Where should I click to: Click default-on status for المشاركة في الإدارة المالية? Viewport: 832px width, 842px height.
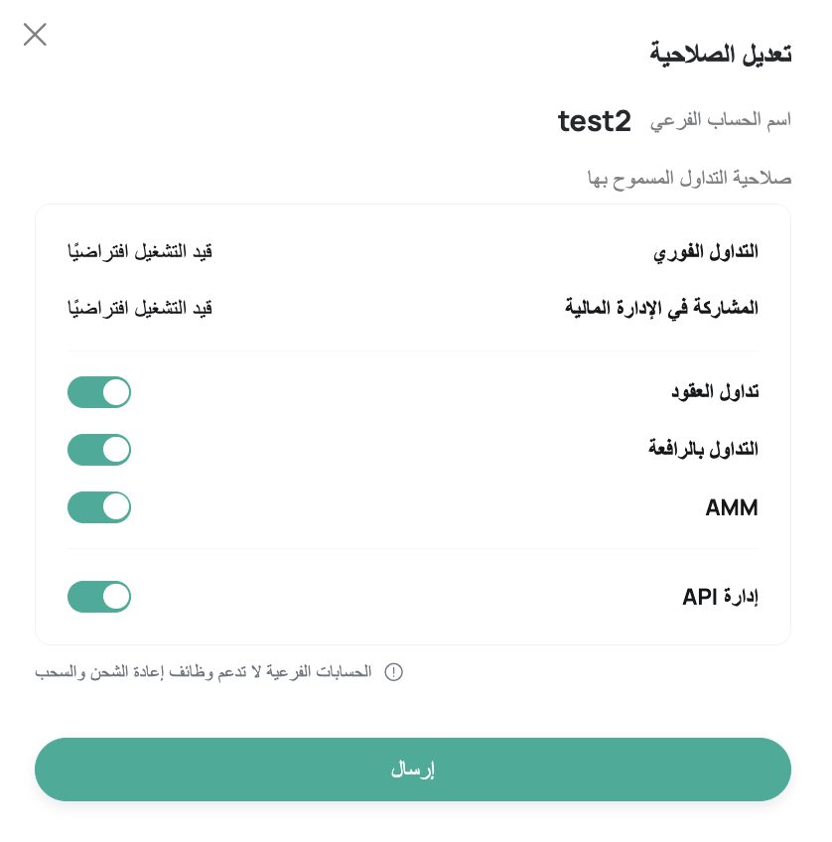pos(140,308)
